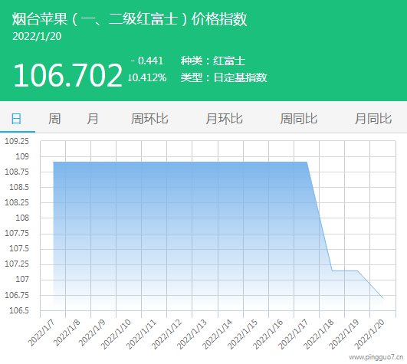Select the 日 daily tab
The width and height of the screenshot is (407, 364).
[x=16, y=119]
